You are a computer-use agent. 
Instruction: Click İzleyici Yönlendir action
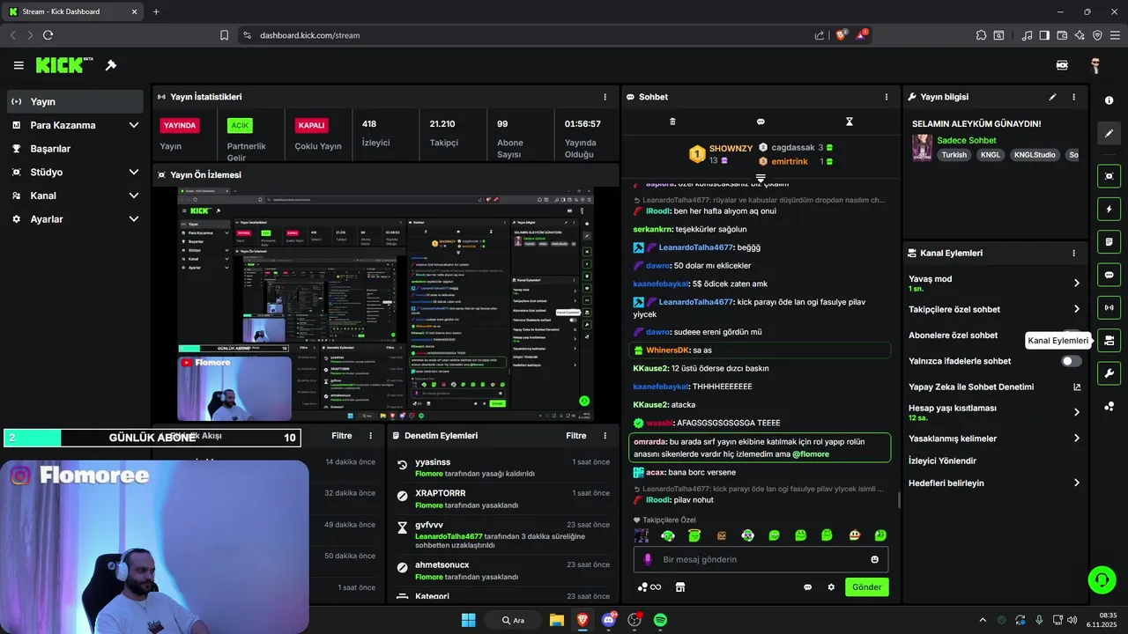tap(942, 461)
